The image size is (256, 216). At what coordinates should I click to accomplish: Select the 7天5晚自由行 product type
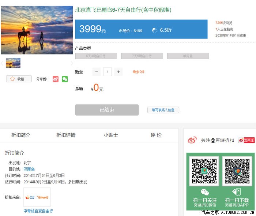[142, 56]
